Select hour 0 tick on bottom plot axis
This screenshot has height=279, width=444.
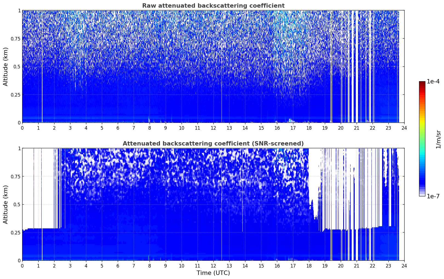tap(22, 266)
